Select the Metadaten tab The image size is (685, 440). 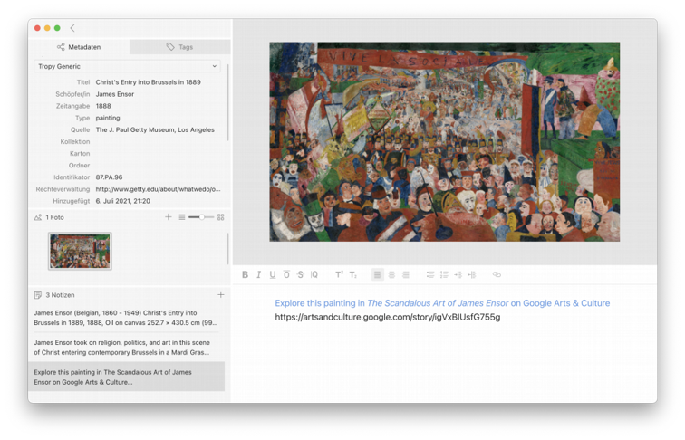(79, 47)
